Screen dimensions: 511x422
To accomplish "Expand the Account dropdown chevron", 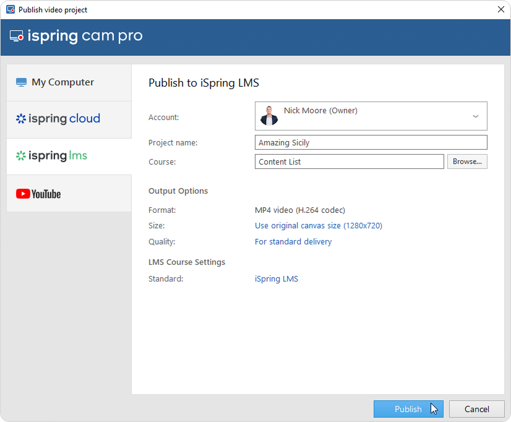I will (x=475, y=116).
